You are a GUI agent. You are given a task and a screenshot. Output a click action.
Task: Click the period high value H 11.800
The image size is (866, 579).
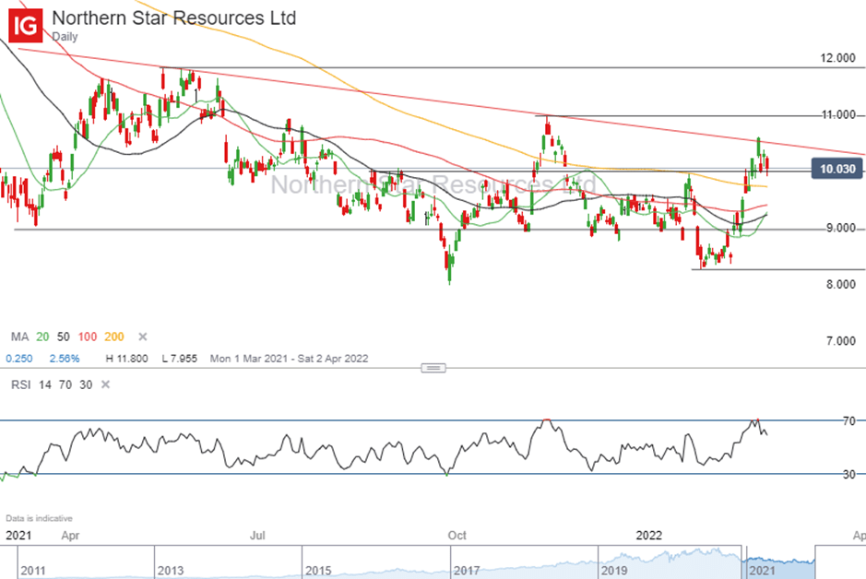[x=126, y=359]
